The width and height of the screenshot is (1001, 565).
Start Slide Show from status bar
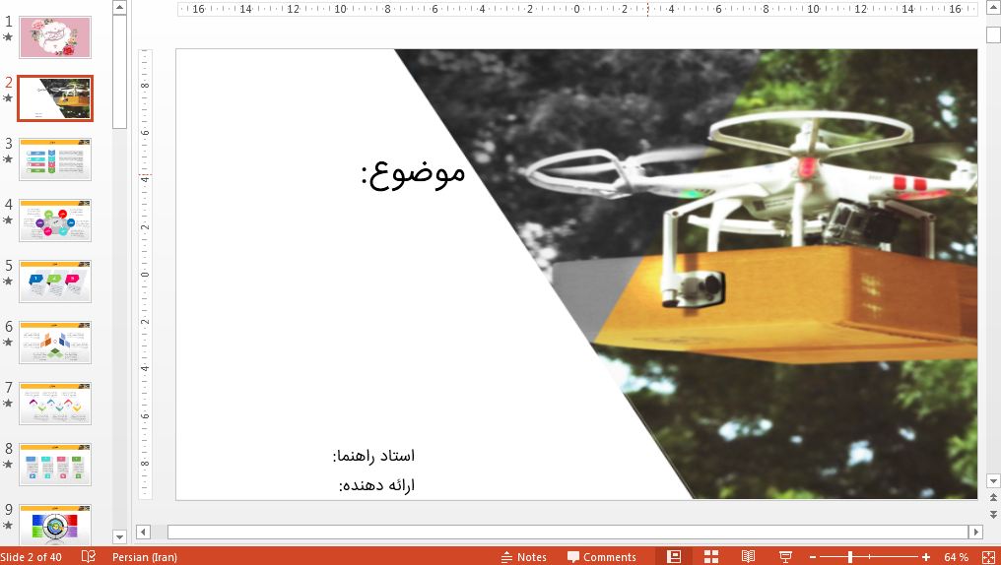[x=785, y=557]
